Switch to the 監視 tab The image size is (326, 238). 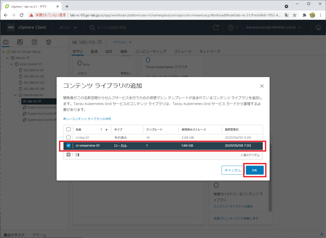pos(94,51)
